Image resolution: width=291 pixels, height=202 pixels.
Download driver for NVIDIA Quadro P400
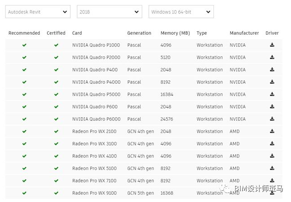pos(272,70)
